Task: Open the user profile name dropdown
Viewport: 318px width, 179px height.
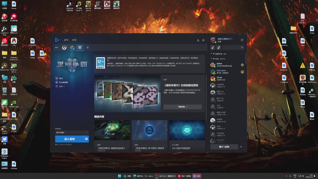Action: [225, 39]
